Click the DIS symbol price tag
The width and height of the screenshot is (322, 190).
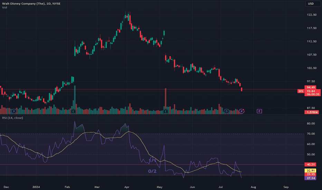(301, 91)
